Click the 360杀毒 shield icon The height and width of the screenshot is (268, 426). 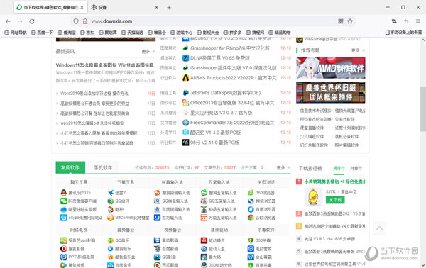251,240
